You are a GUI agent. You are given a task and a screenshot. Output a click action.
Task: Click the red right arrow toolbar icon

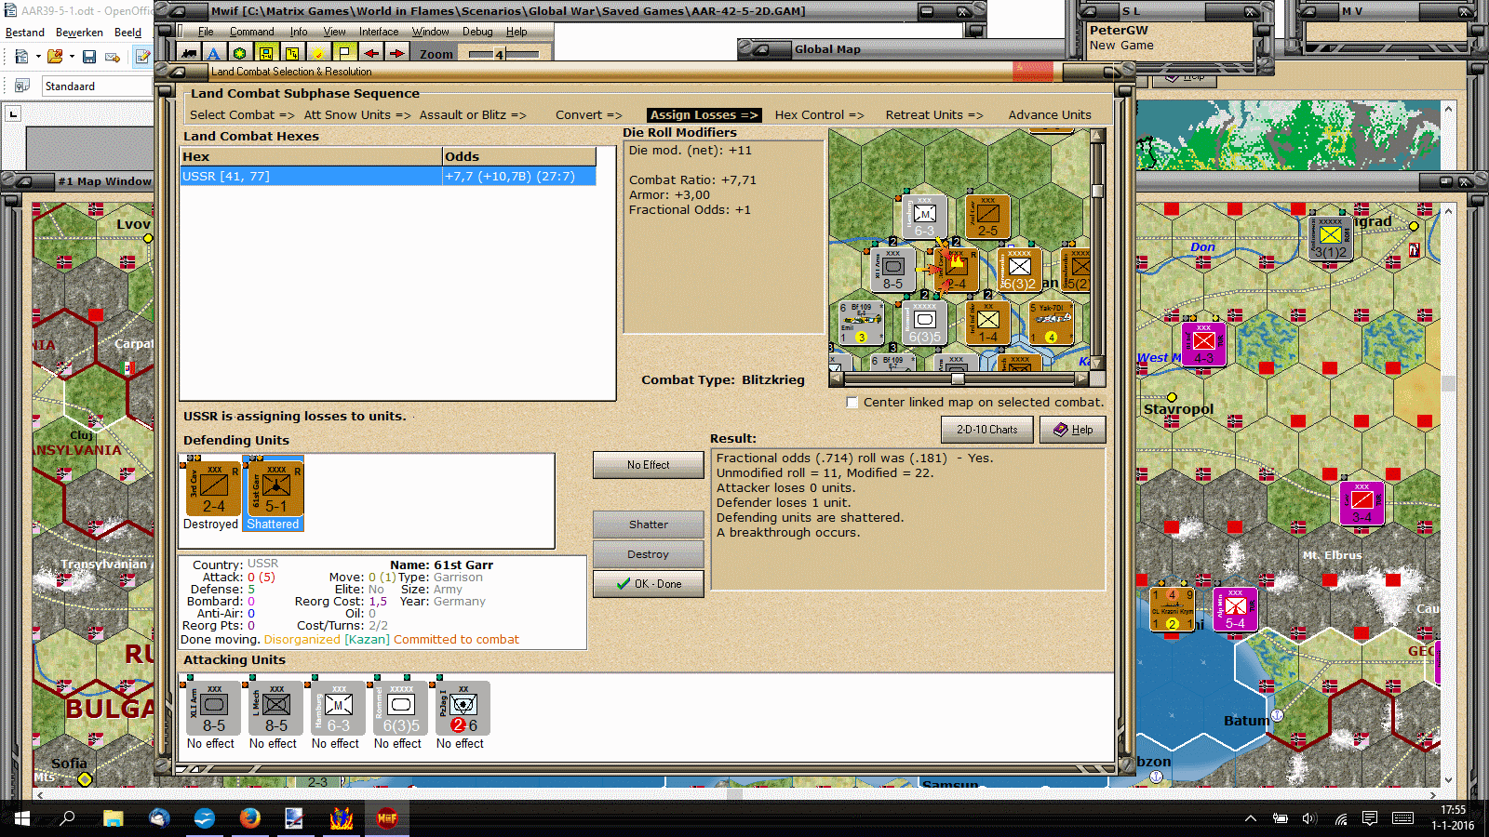(396, 54)
